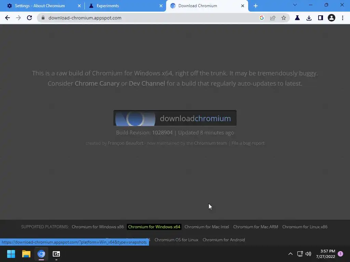The image size is (350, 262).
Task: Switch to Settings - About Chromium tab
Action: coord(42,6)
